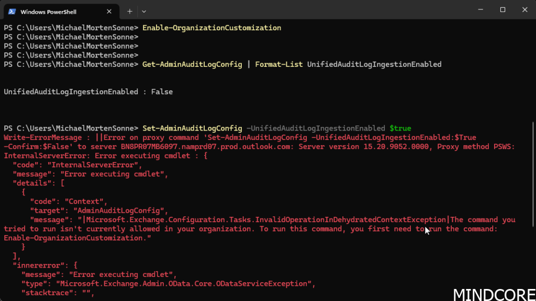Click the Get-AdminAuditLogConfig command text
This screenshot has height=301, width=536.
tap(192, 64)
